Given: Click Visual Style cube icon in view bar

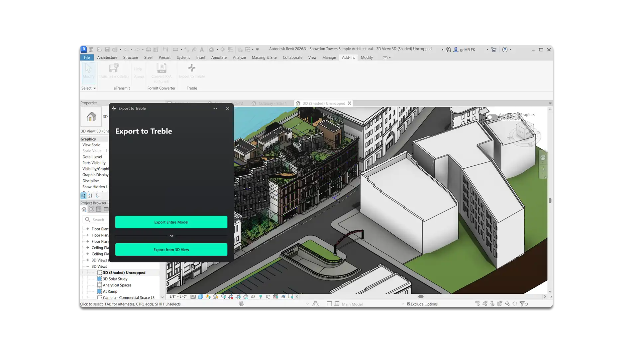Looking at the screenshot, I should pyautogui.click(x=201, y=297).
